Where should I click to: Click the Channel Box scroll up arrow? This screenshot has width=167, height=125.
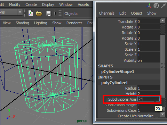pos(163,21)
